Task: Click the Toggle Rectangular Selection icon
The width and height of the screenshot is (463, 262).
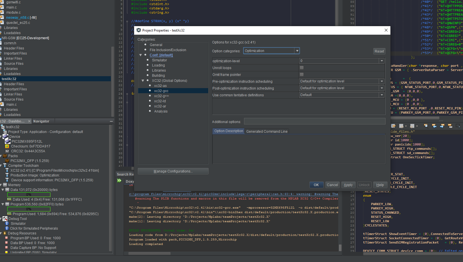Action: [x=458, y=126]
